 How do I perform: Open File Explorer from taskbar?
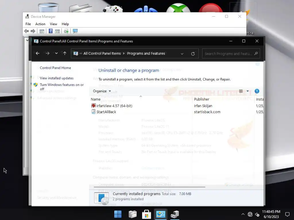pos(133,214)
